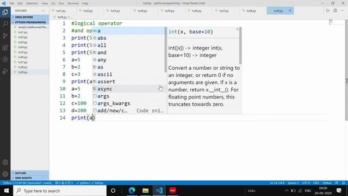Select the Python interpreter in status bar
The image size is (348, 196).
pos(27,183)
